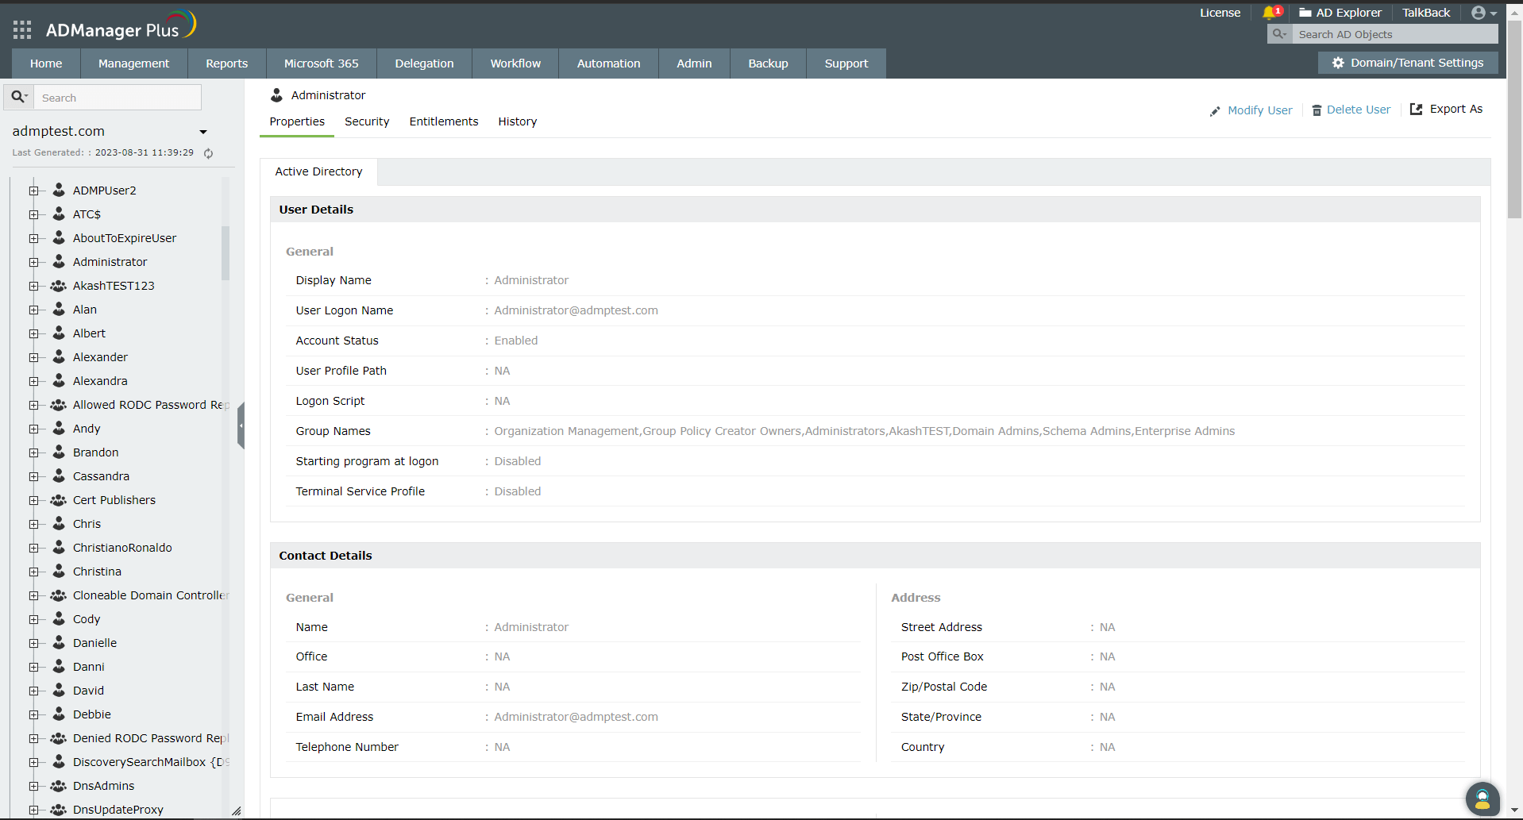This screenshot has height=820, width=1523.
Task: Open the Automation menu
Action: point(608,64)
